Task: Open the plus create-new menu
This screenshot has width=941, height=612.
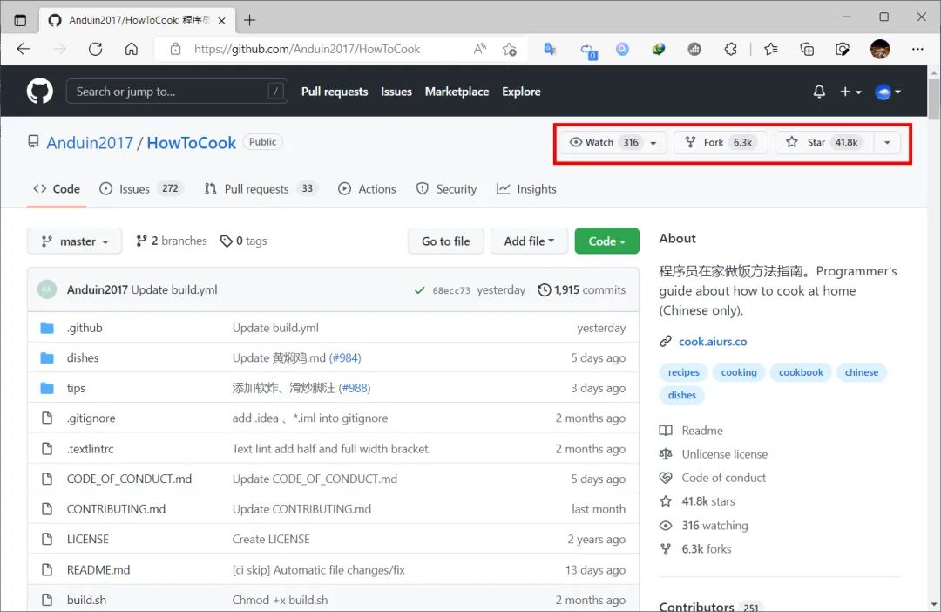Action: pyautogui.click(x=850, y=92)
